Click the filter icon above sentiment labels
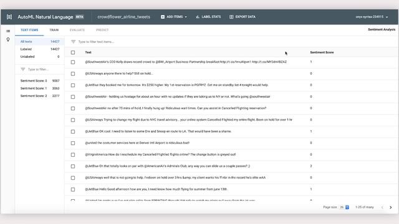 pyautogui.click(x=23, y=69)
